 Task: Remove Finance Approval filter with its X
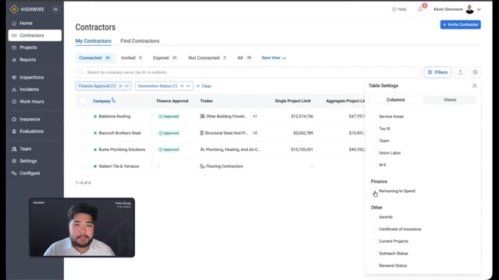[x=120, y=86]
